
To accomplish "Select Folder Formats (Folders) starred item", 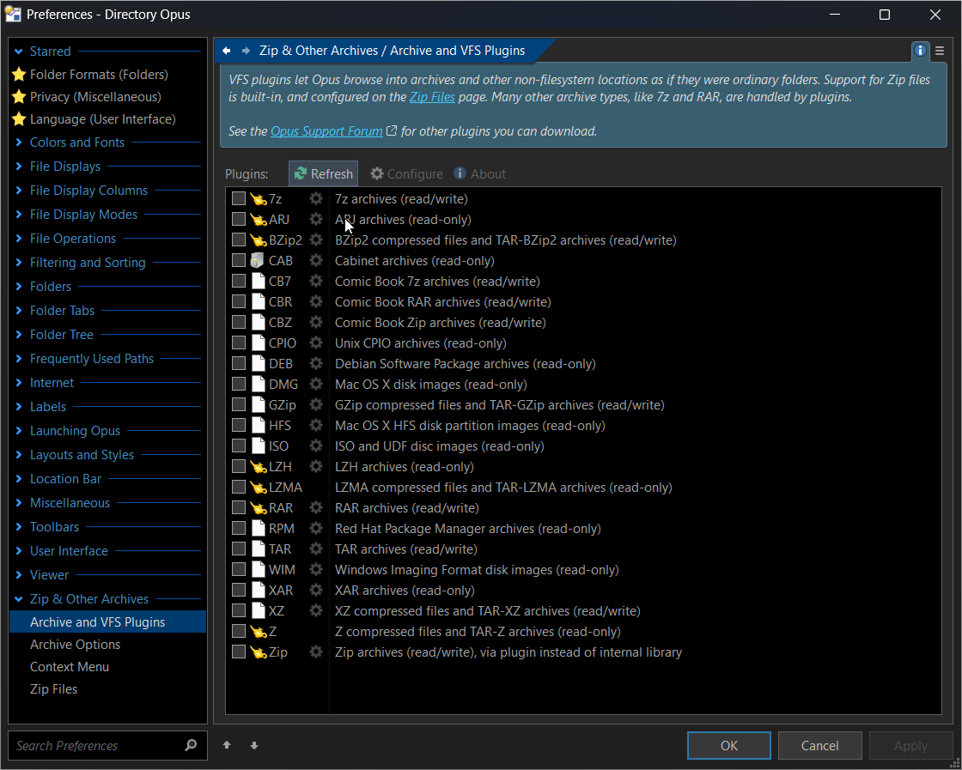I will point(99,74).
